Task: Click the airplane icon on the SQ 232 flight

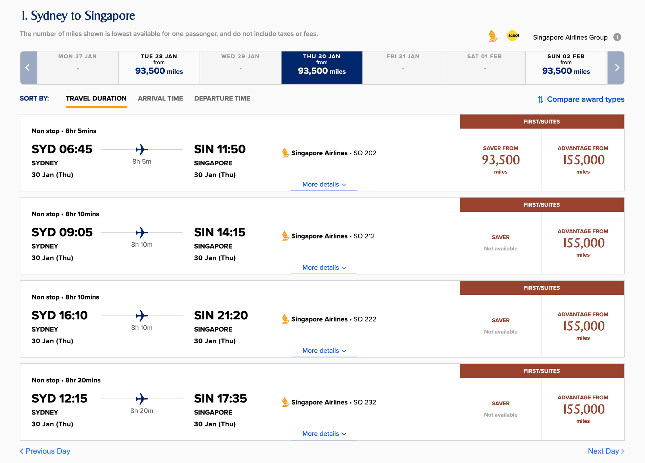Action: pyautogui.click(x=142, y=399)
